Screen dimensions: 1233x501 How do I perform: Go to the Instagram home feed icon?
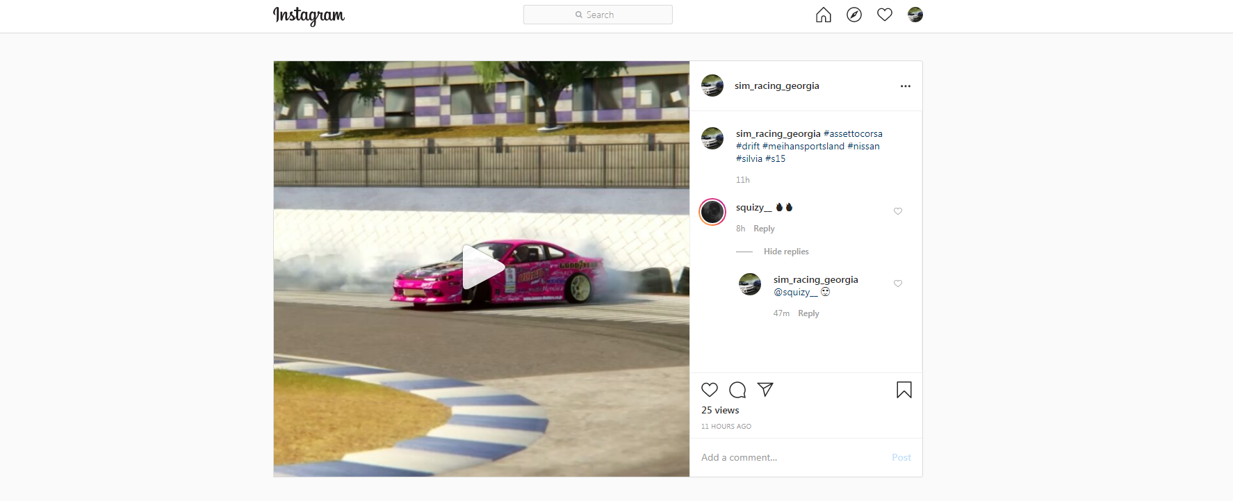pos(823,15)
